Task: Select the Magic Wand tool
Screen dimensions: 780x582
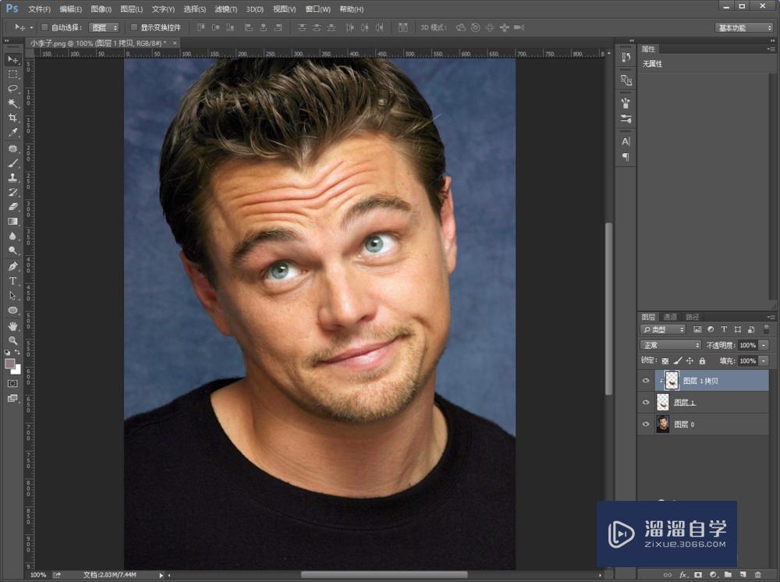Action: point(12,103)
